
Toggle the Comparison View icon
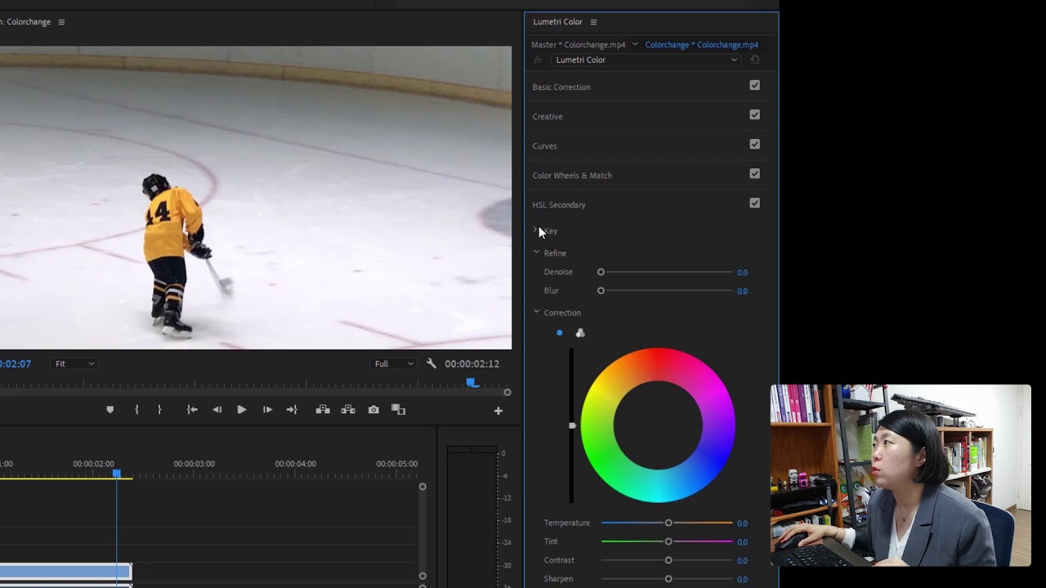399,410
